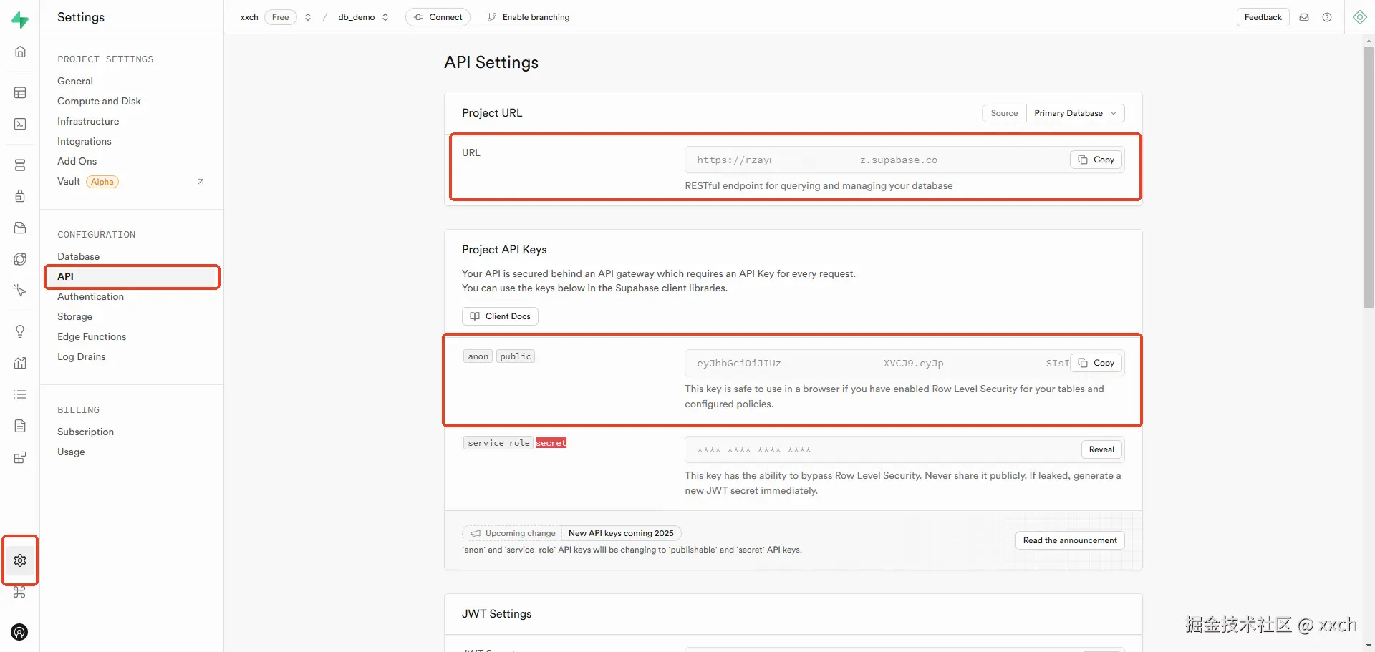
Task: Open the Storage icon in left rail
Action: pyautogui.click(x=20, y=228)
